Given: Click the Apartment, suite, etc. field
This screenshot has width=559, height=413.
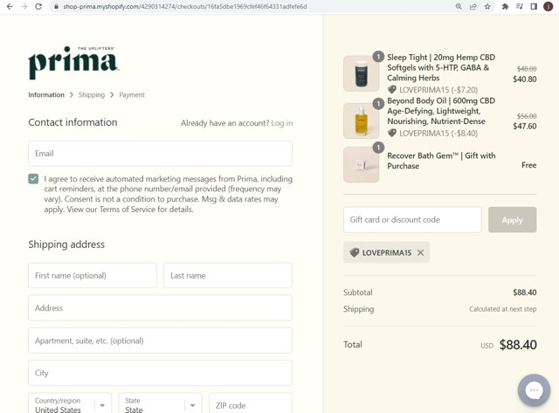Looking at the screenshot, I should [x=160, y=341].
